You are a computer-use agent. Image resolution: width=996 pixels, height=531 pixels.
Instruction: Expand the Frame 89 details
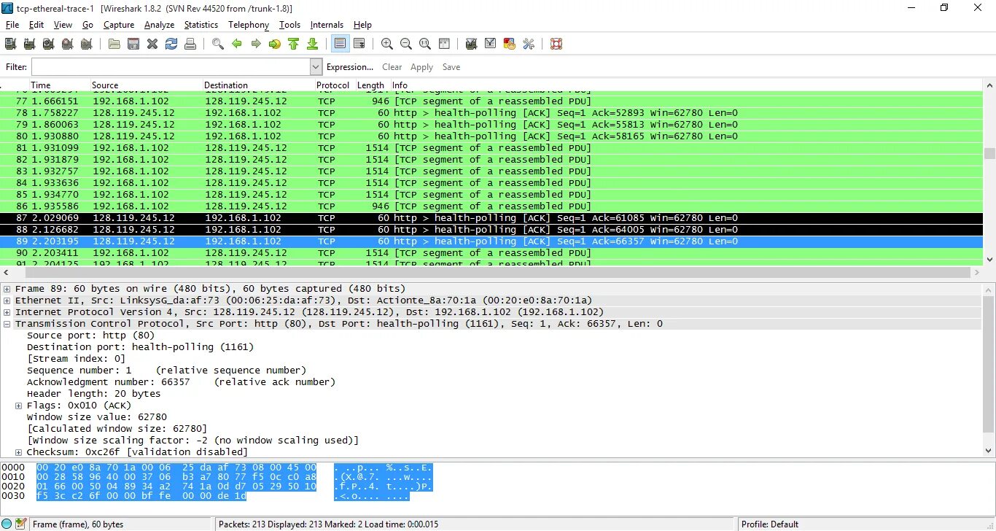pos(7,289)
